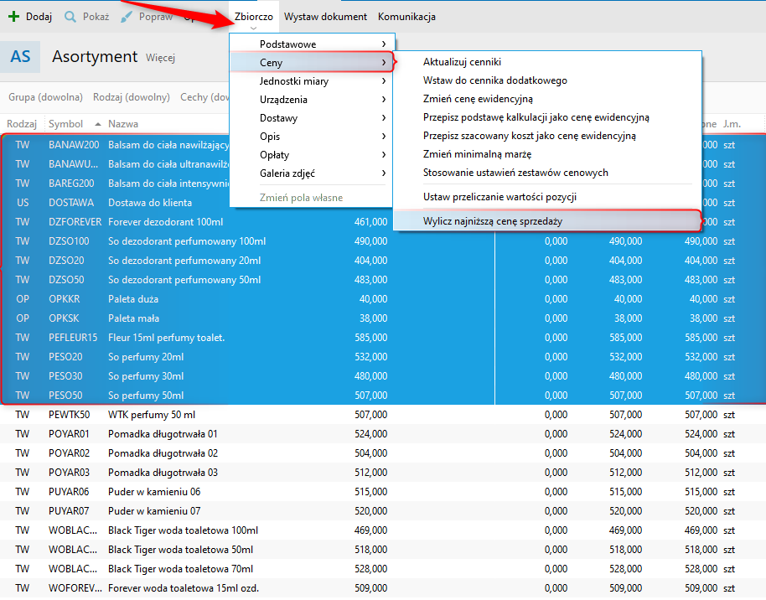Select the Paleta mała row

pos(383,318)
